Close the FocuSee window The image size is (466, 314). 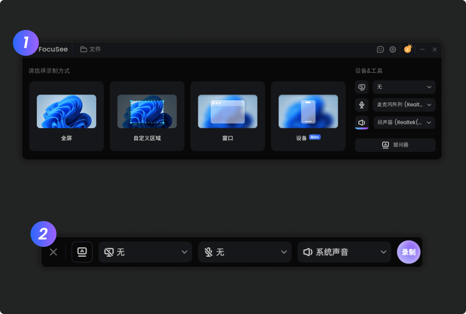coord(434,50)
